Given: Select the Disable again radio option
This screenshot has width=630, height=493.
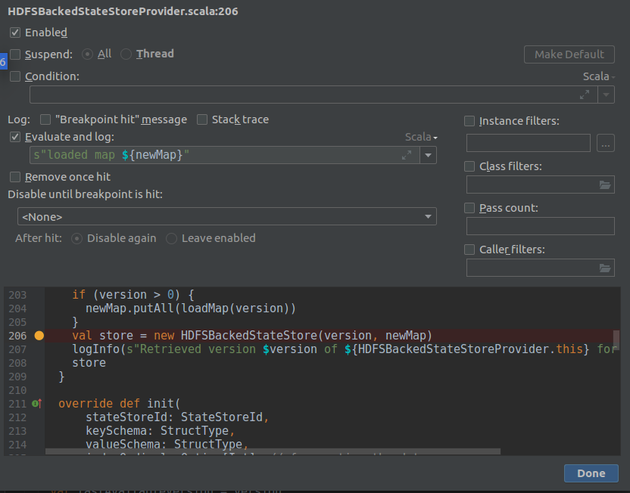Looking at the screenshot, I should click(x=76, y=239).
